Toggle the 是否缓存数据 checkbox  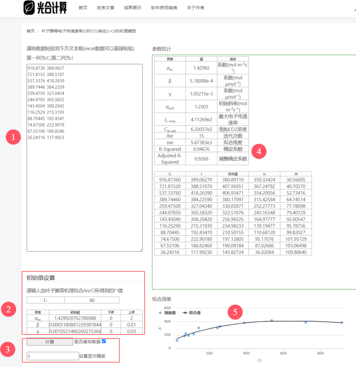coord(104,341)
